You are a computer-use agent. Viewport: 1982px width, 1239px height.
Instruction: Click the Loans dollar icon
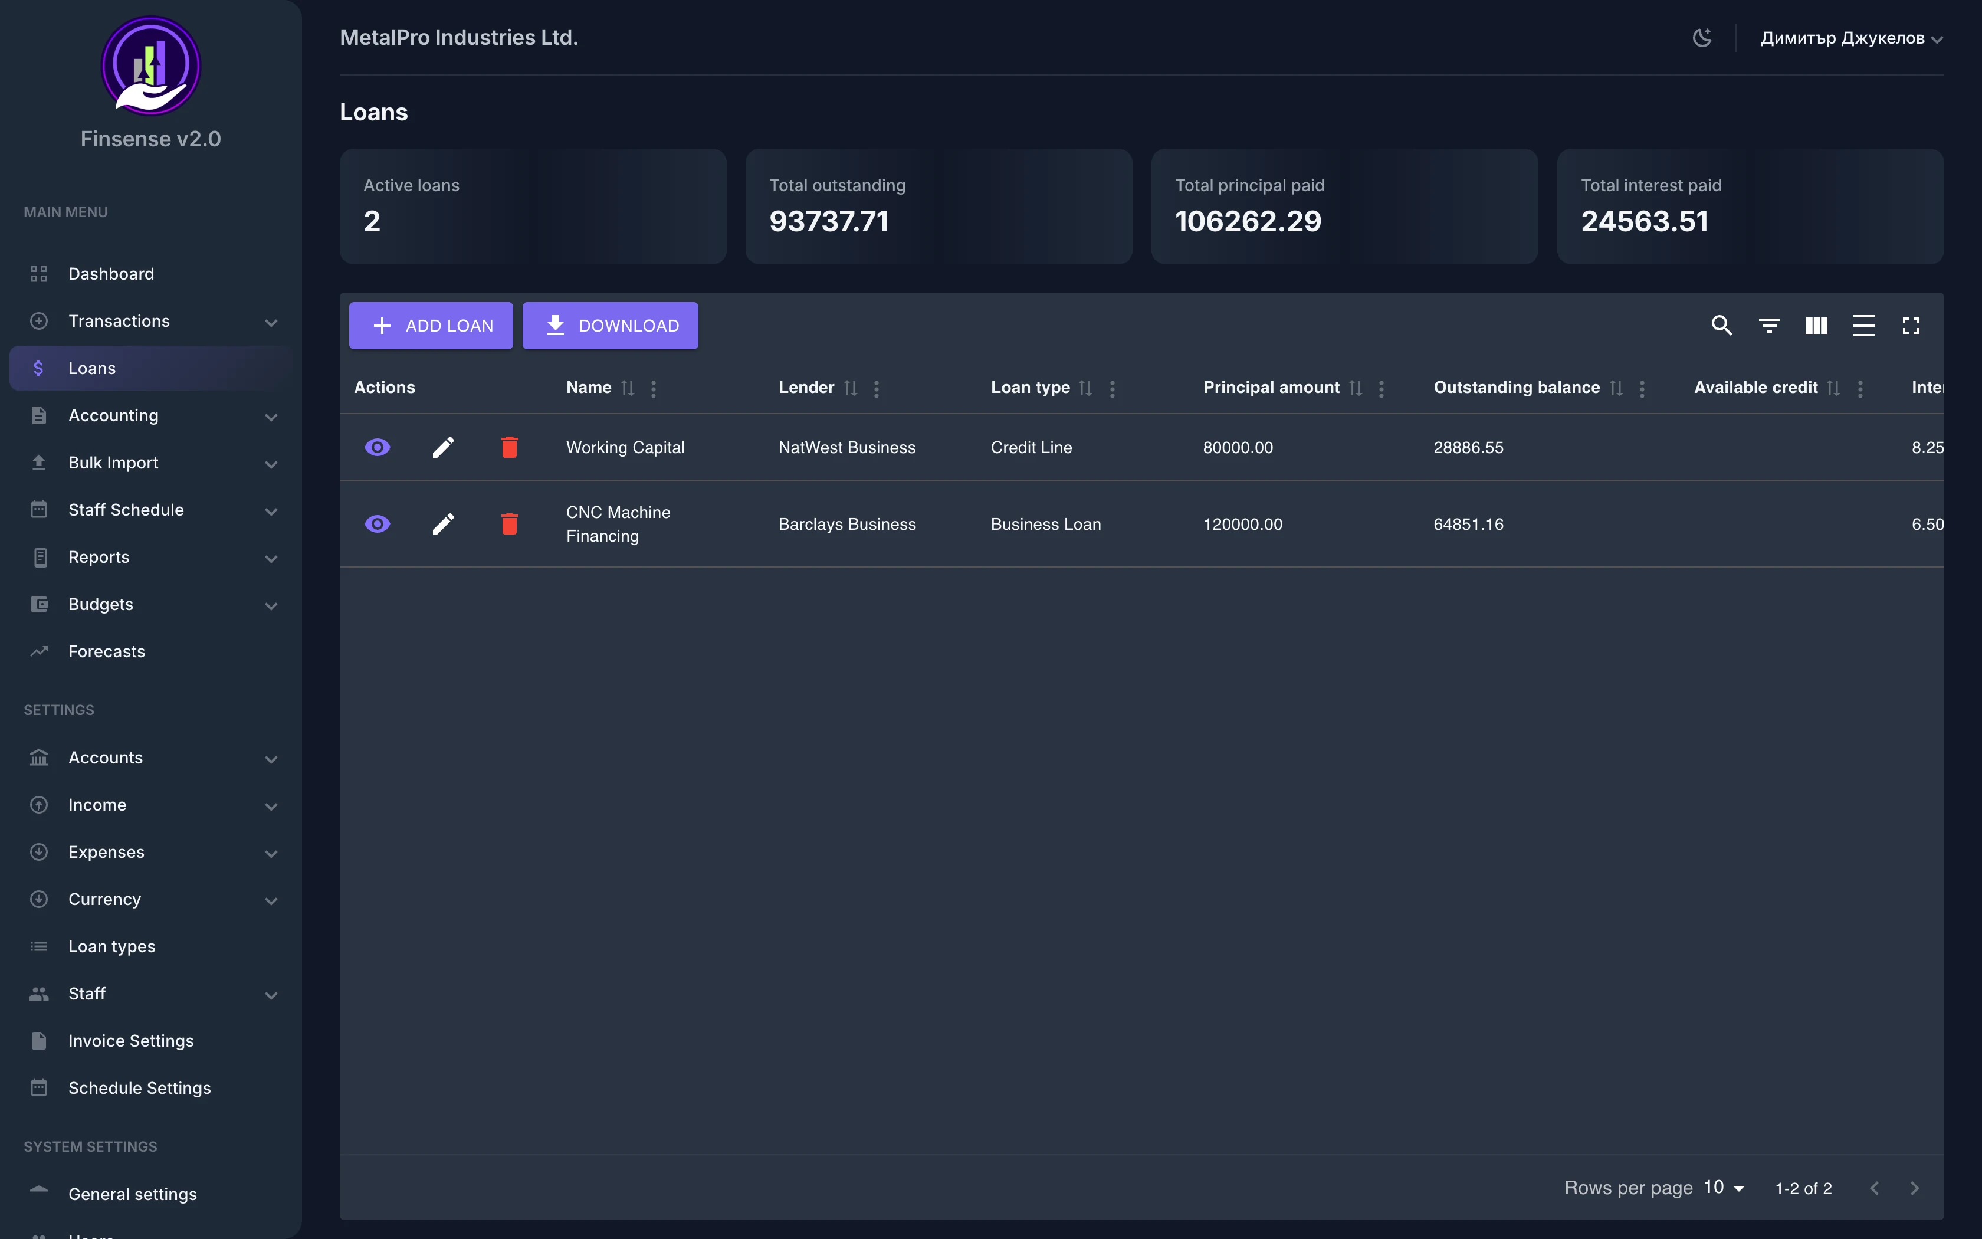(38, 368)
